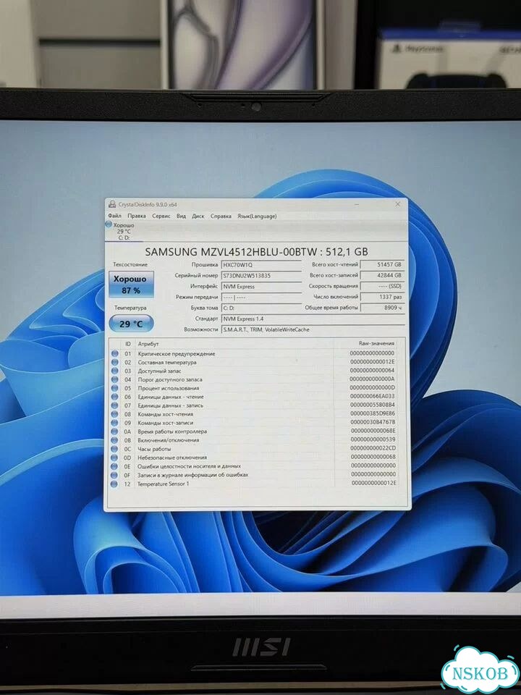Image resolution: width=521 pixels, height=695 pixels.
Task: Click status icon of Temperature Sensor 1 row
Action: tap(115, 484)
